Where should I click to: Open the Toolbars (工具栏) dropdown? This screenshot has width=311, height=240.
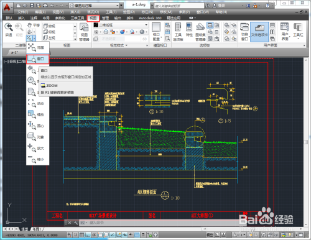pos(298,31)
